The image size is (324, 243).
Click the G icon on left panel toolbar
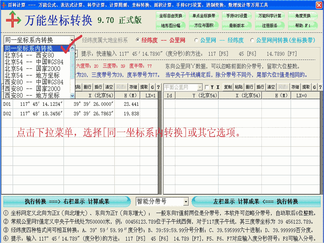point(153,87)
